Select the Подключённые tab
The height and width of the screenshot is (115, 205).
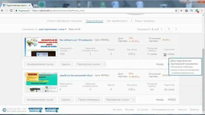pyautogui.click(x=94, y=21)
